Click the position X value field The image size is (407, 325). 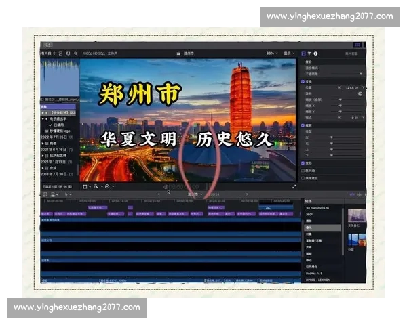[x=352, y=87]
